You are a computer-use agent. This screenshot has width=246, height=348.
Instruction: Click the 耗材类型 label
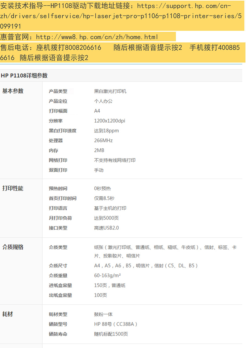[x=58, y=314]
